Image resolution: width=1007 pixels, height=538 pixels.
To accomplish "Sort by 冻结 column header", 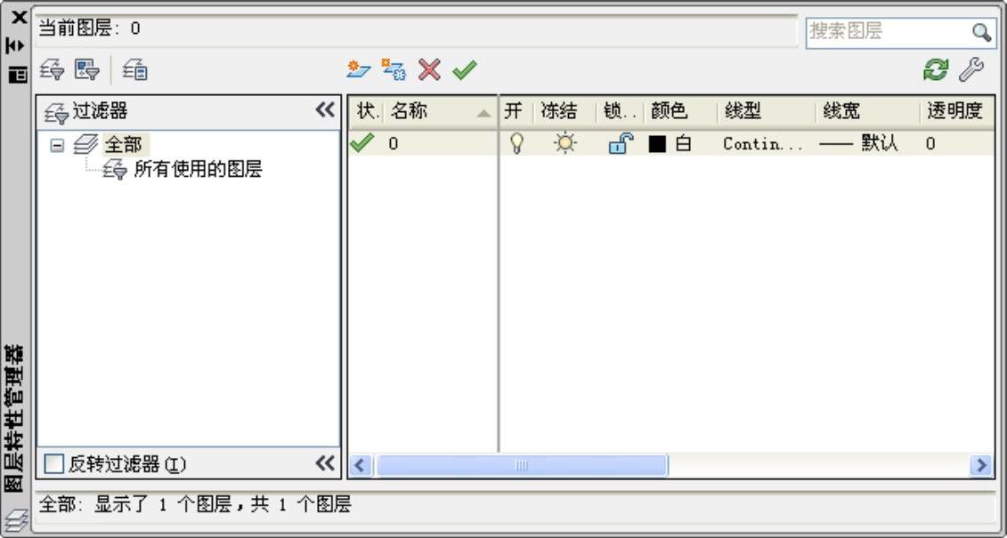I will [x=564, y=111].
